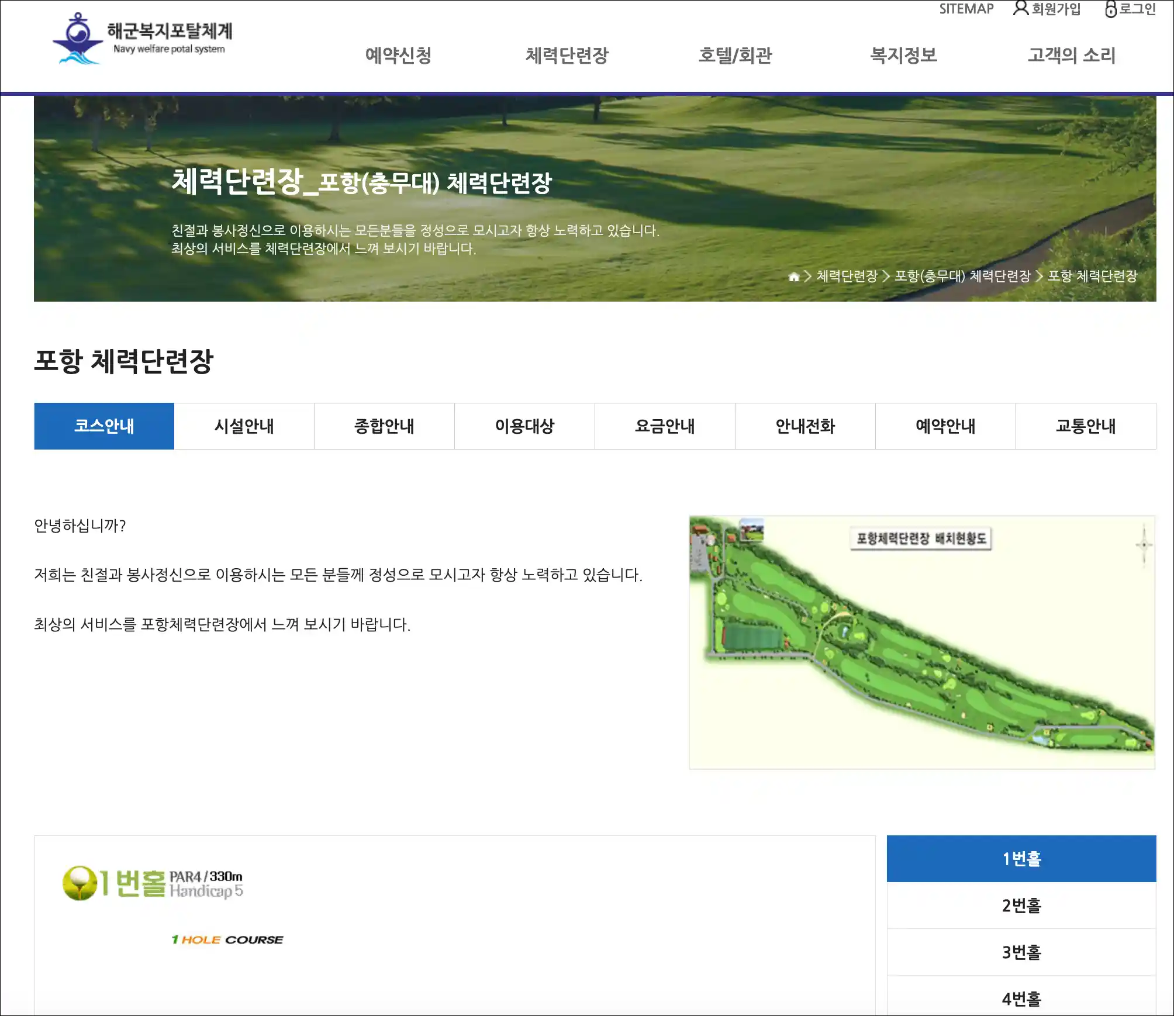Open the 호텔/회관 main menu

(x=735, y=56)
